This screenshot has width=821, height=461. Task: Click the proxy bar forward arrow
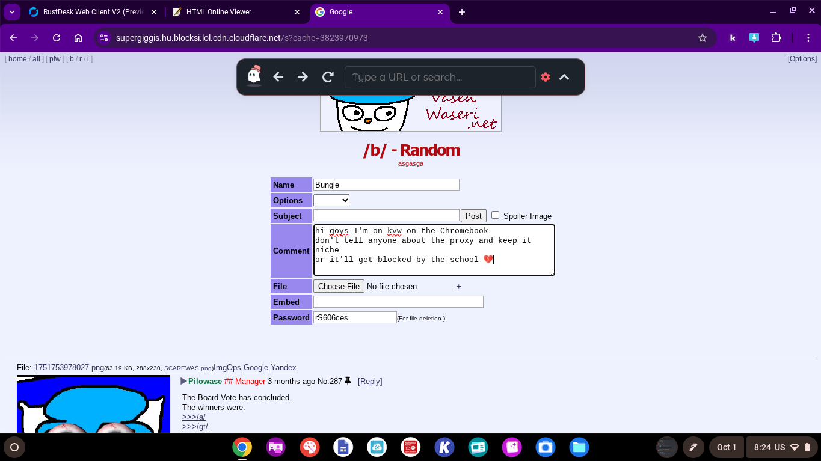[303, 77]
